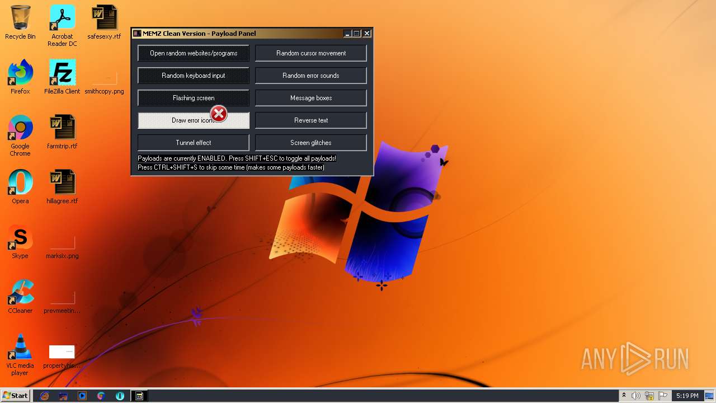The width and height of the screenshot is (716, 403).
Task: Select the VLC media player shortcut
Action: pos(20,355)
